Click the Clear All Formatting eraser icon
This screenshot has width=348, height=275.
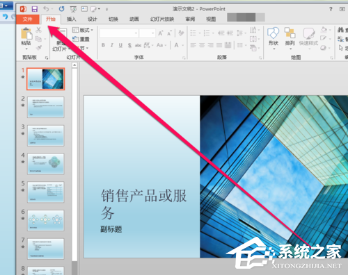click(x=181, y=33)
